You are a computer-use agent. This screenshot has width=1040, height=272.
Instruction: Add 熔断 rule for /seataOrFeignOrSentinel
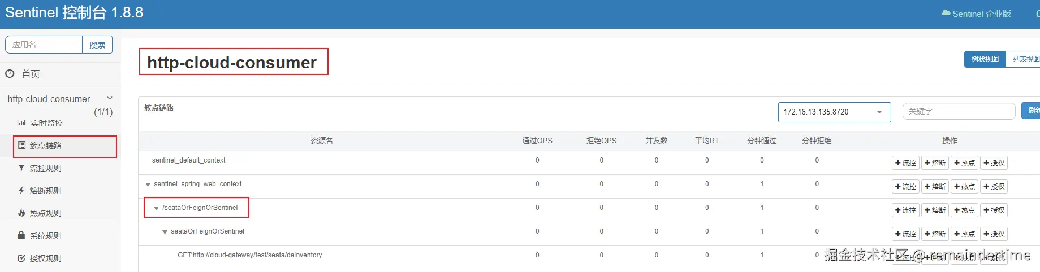tap(935, 210)
